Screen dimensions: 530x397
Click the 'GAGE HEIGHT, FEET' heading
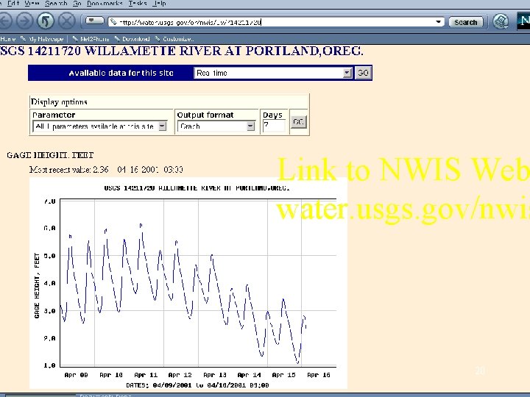click(50, 155)
